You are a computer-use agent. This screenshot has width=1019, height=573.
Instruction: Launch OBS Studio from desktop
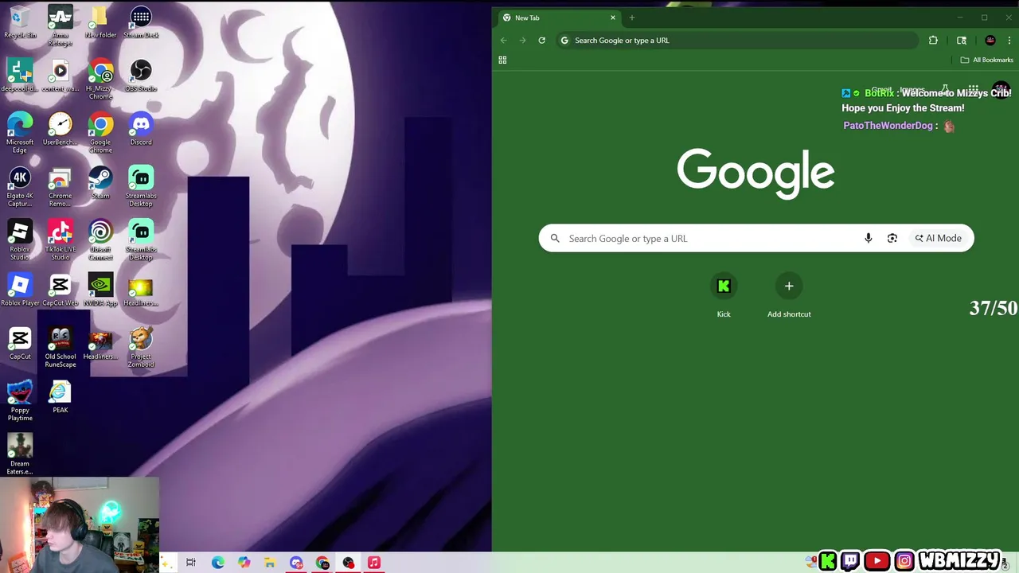141,76
